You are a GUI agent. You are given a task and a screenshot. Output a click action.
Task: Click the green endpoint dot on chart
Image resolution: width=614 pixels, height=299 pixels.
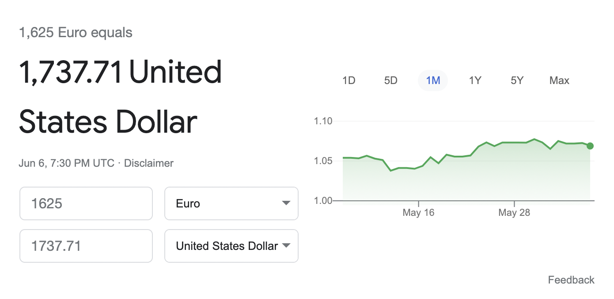[x=590, y=146]
